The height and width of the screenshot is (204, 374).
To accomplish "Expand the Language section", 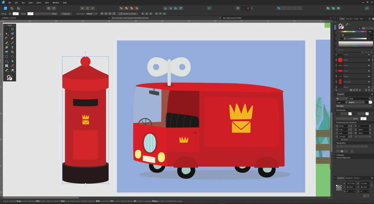I will pyautogui.click(x=335, y=155).
